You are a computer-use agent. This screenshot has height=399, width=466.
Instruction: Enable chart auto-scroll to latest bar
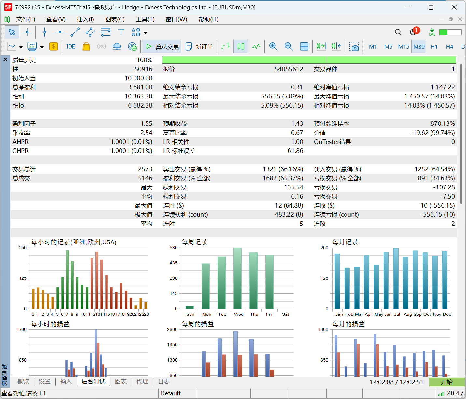321,46
